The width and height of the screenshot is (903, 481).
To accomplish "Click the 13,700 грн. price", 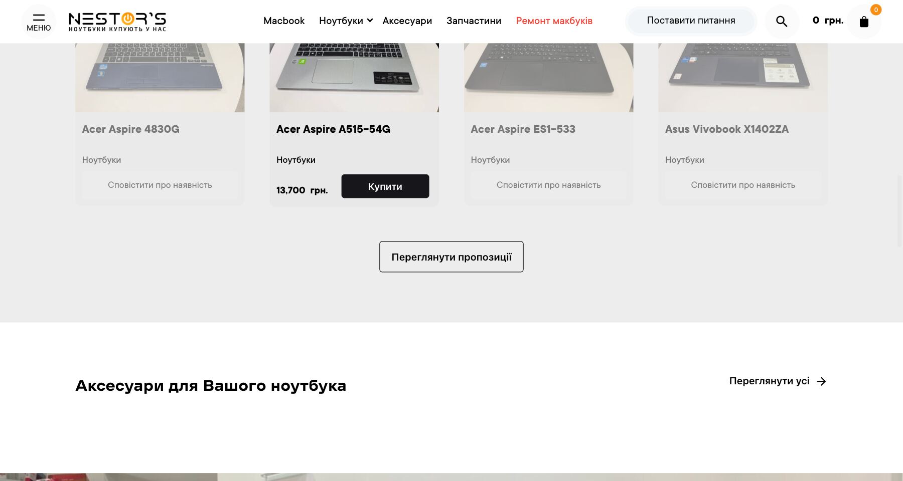I will (302, 190).
